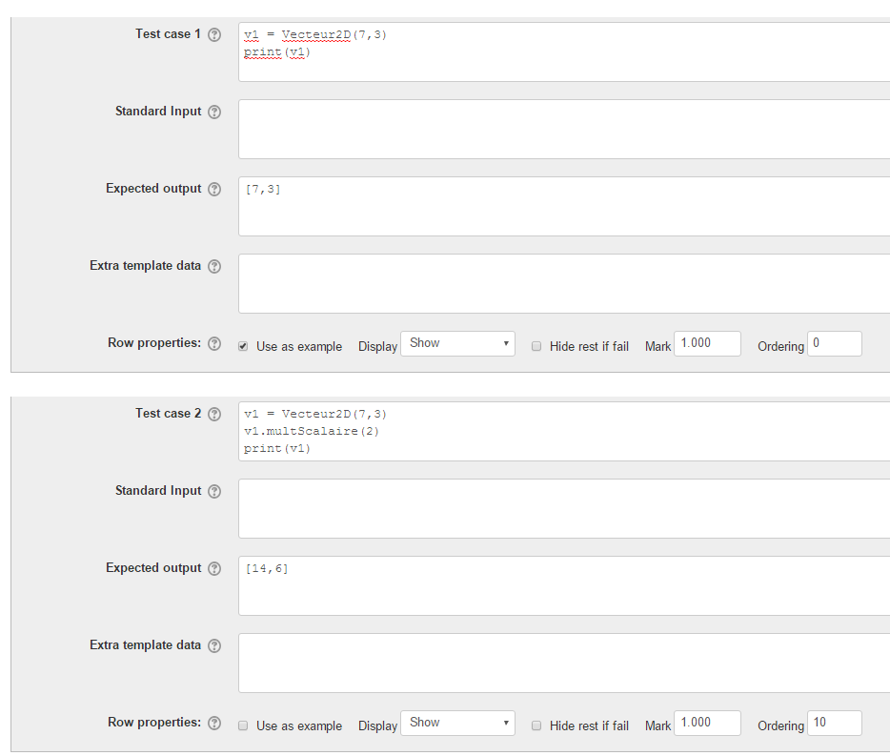Click help icon next to first Standard Input
The height and width of the screenshot is (756, 890).
point(214,112)
